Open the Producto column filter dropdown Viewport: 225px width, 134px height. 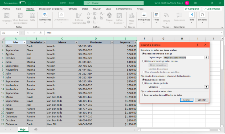[112, 42]
